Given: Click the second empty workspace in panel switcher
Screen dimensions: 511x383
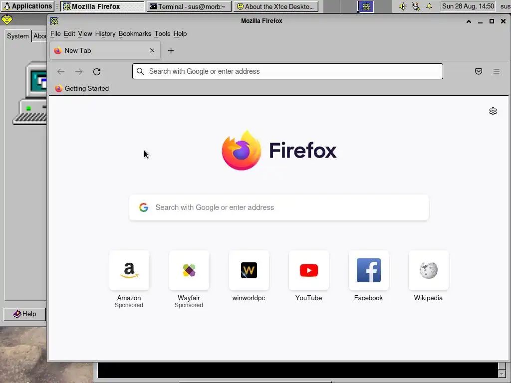Looking at the screenshot, I should (x=349, y=6).
